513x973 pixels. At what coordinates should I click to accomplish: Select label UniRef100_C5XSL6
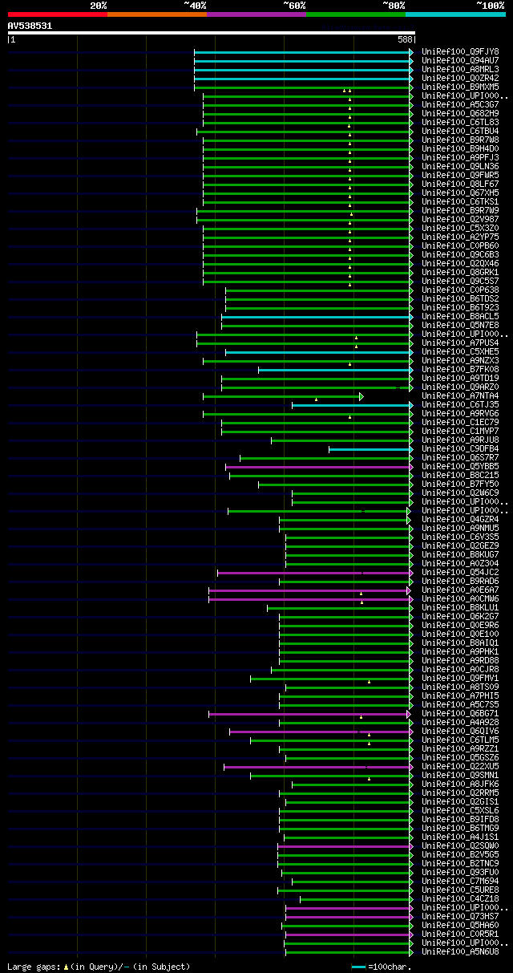[x=460, y=810]
